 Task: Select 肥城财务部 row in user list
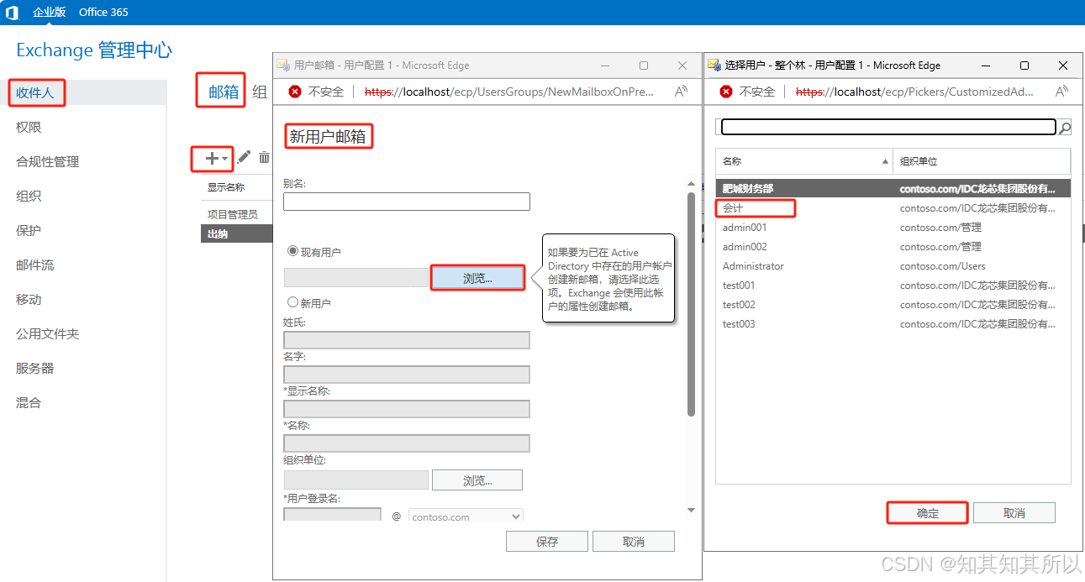point(893,189)
